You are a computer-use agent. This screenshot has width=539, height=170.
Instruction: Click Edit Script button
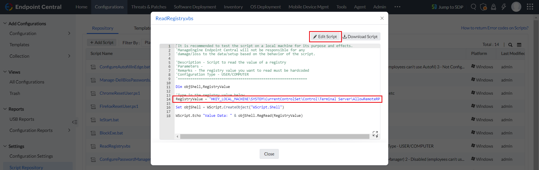[325, 37]
